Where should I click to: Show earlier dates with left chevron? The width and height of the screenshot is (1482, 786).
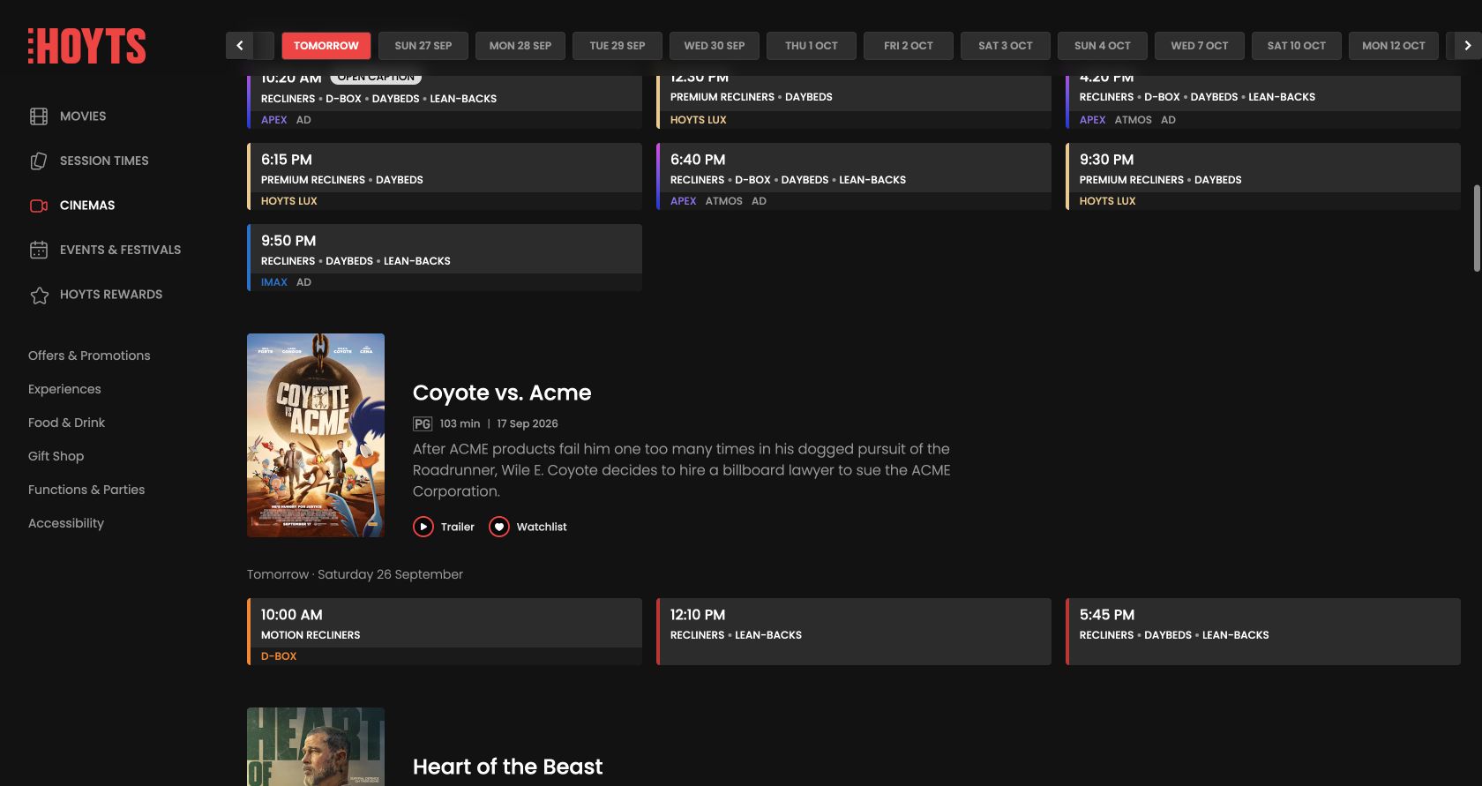[239, 46]
